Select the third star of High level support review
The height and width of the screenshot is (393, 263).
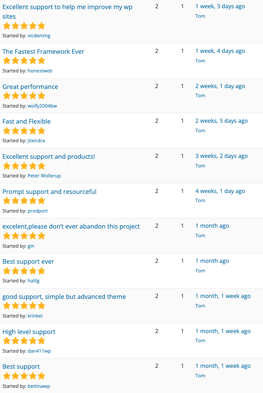click(24, 341)
